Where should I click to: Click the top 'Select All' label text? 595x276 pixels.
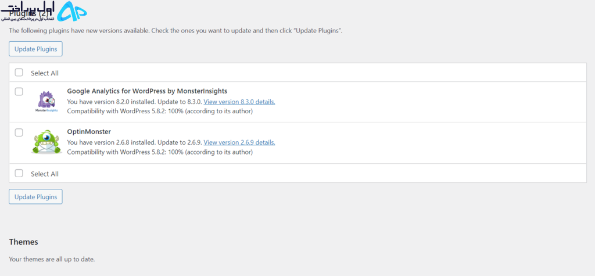pos(45,73)
